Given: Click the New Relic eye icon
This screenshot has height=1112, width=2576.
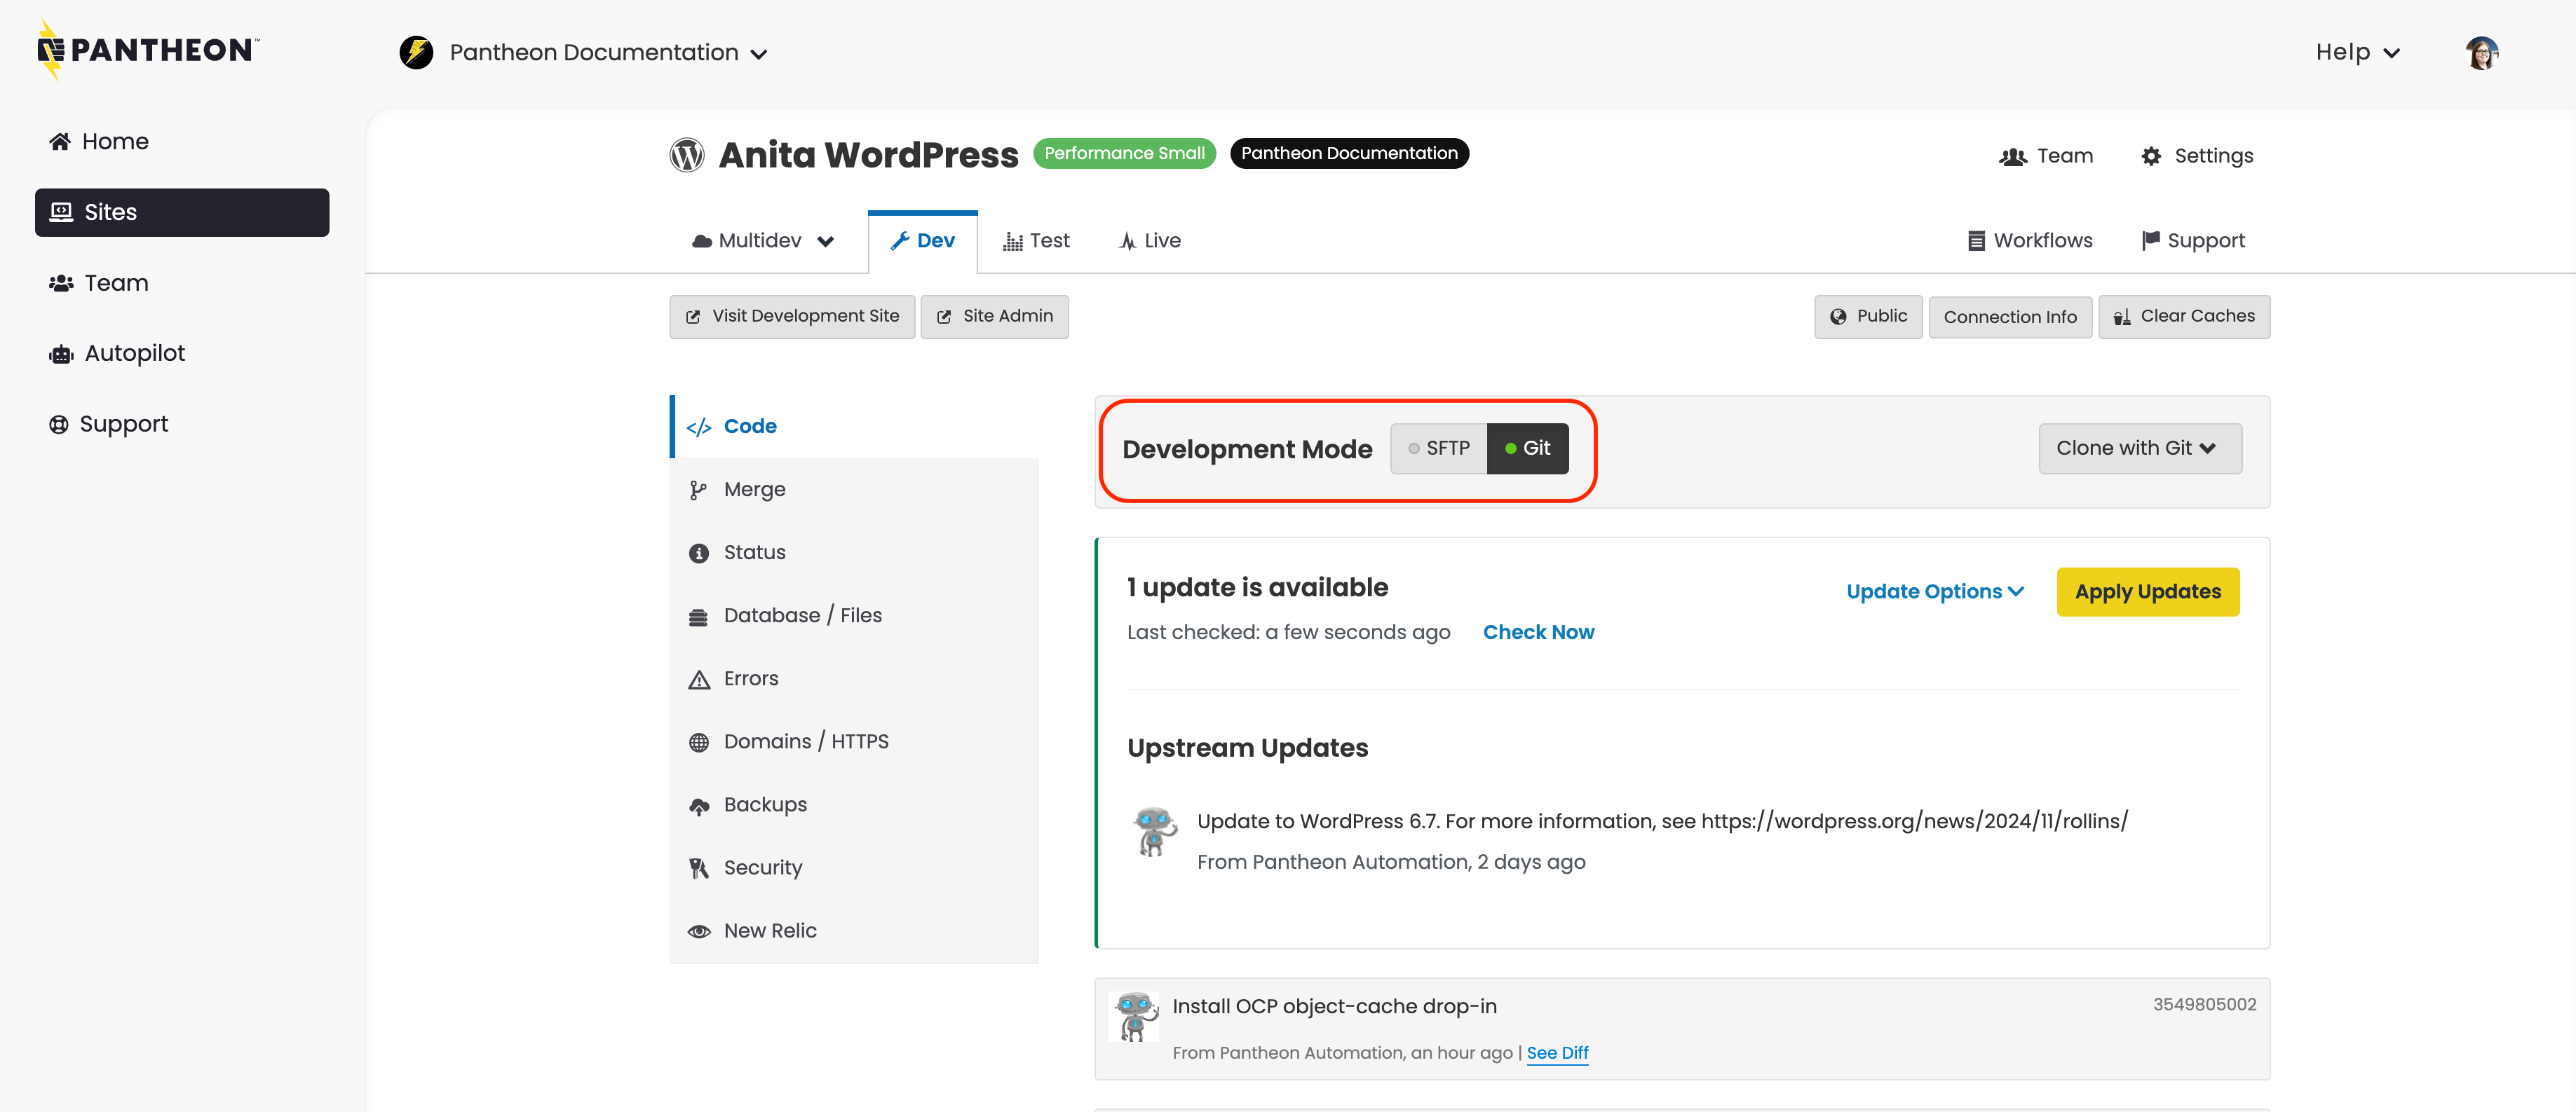Looking at the screenshot, I should (699, 931).
